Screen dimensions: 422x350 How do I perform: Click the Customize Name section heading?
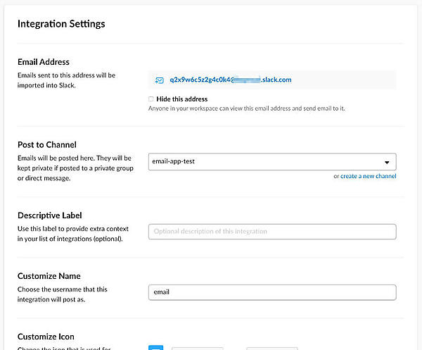49,276
